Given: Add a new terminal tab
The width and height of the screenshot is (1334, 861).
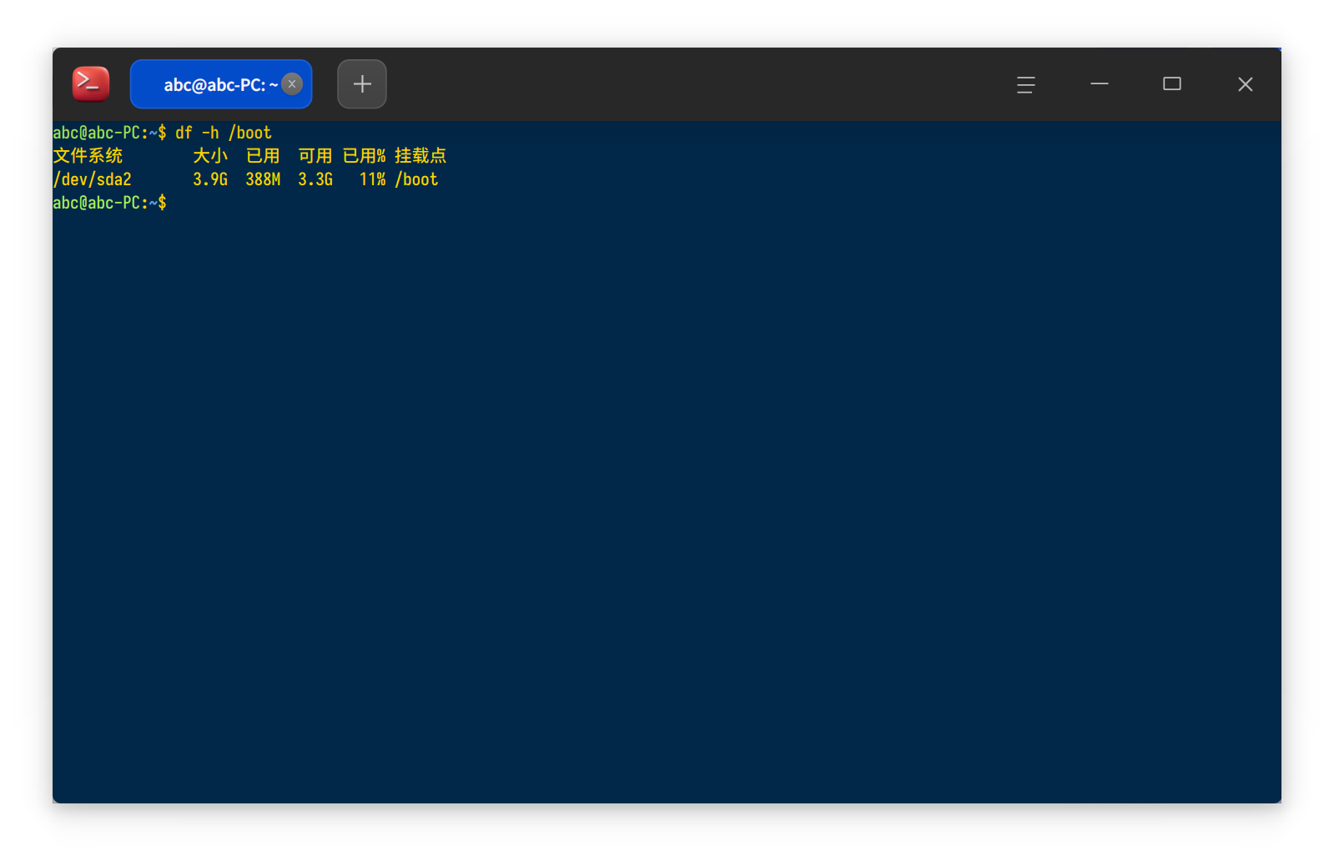Looking at the screenshot, I should click(362, 84).
